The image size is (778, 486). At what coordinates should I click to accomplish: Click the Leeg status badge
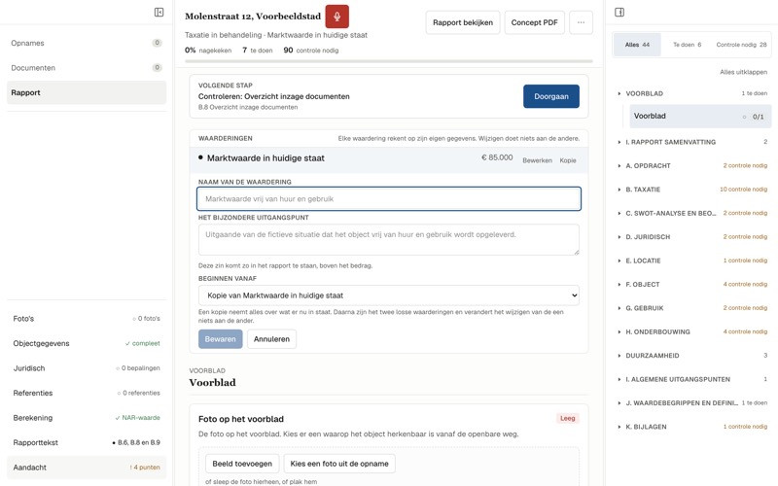click(x=567, y=419)
